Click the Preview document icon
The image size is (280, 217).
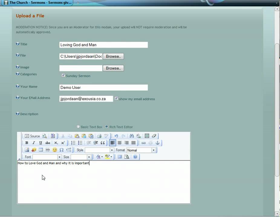[x=44, y=136]
